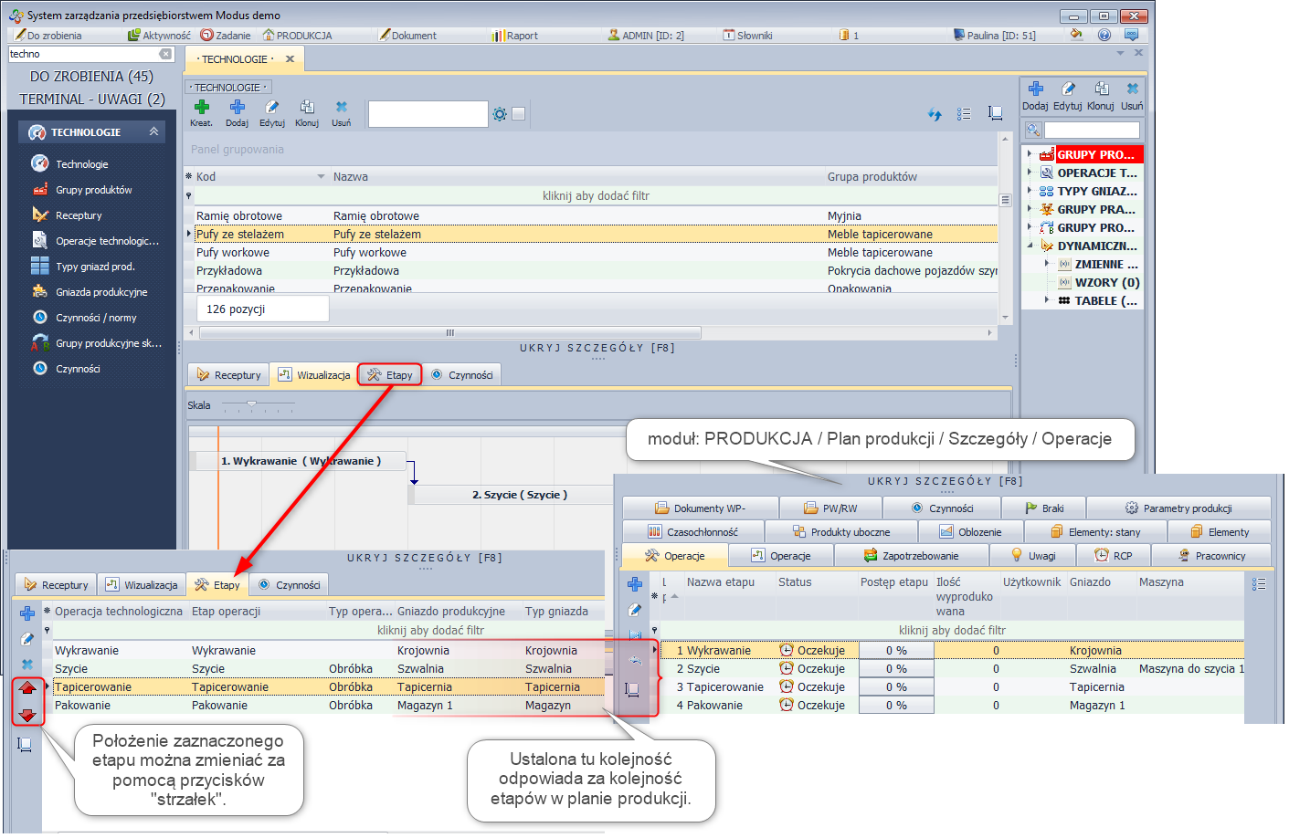Collapse the DYNAMICZN... tree node
Viewport: 1289px width, 838px height.
click(1030, 246)
